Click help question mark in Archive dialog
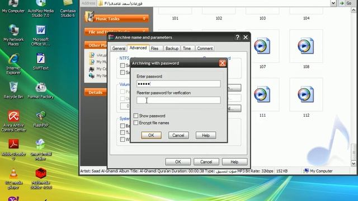The height and width of the screenshot is (201, 358). coord(237,37)
